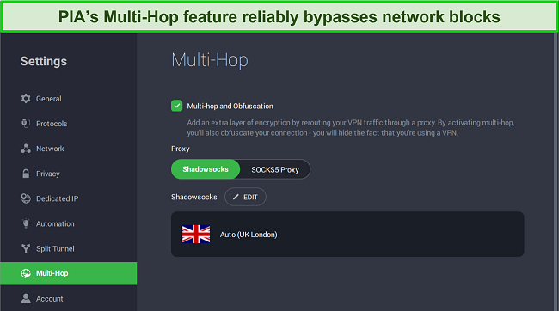This screenshot has width=559, height=311.
Task: Select the Auto (UK London) server text
Action: point(249,235)
